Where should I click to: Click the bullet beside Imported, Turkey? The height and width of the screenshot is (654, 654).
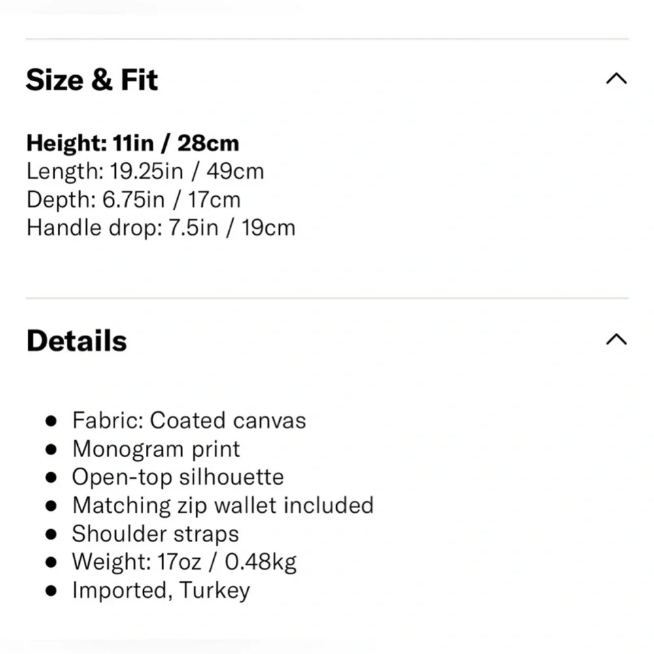[x=51, y=591]
